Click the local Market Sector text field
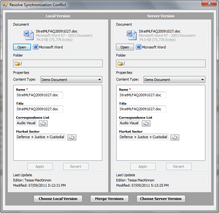The image size is (219, 213). point(41,137)
